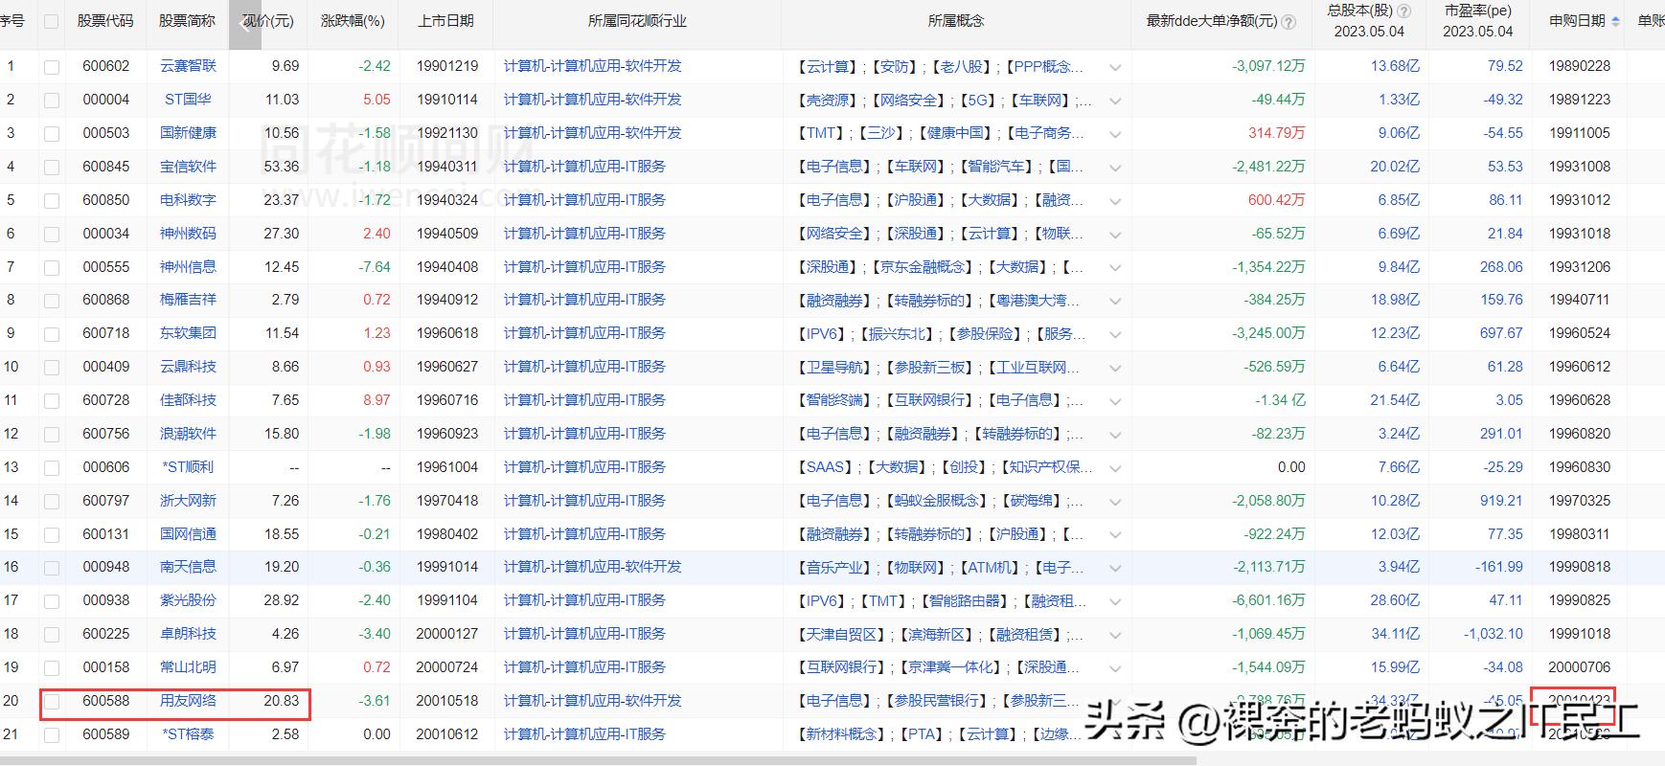Click the left-arrow column scroll button in header
The width and height of the screenshot is (1665, 766).
(245, 24)
